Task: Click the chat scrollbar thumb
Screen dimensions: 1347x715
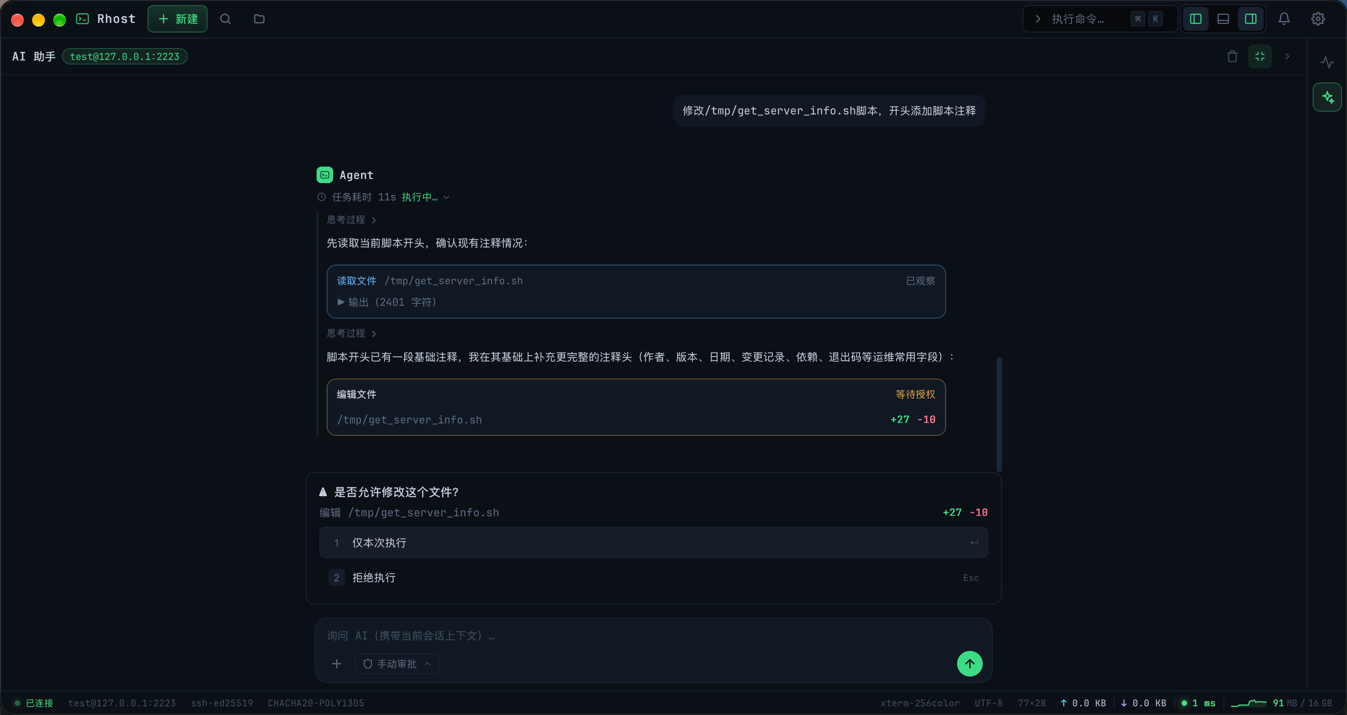Action: [x=999, y=414]
